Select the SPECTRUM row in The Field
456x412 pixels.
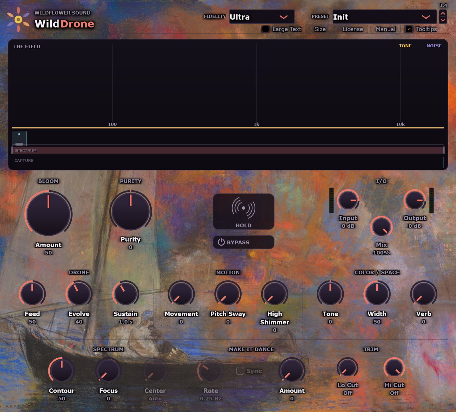coord(228,150)
